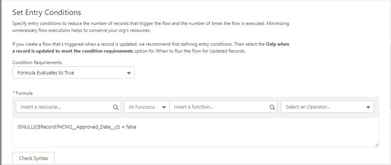Click the All Functions caret arrow
Screen dimensions: 391x165
(x=164, y=107)
